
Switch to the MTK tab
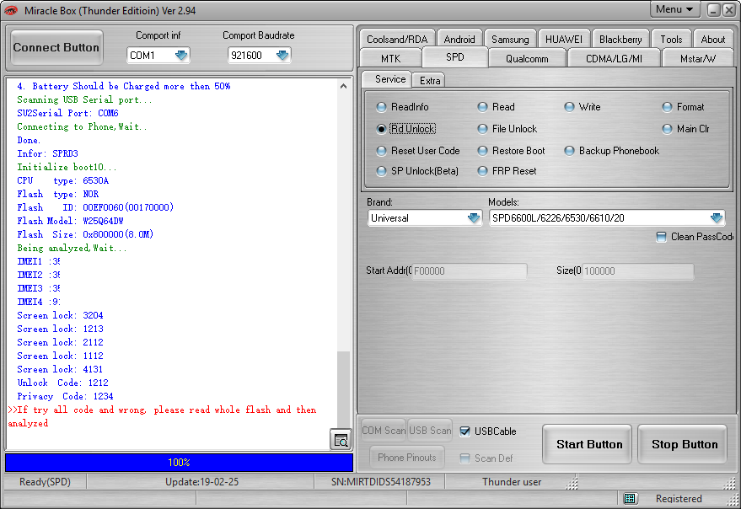[391, 59]
